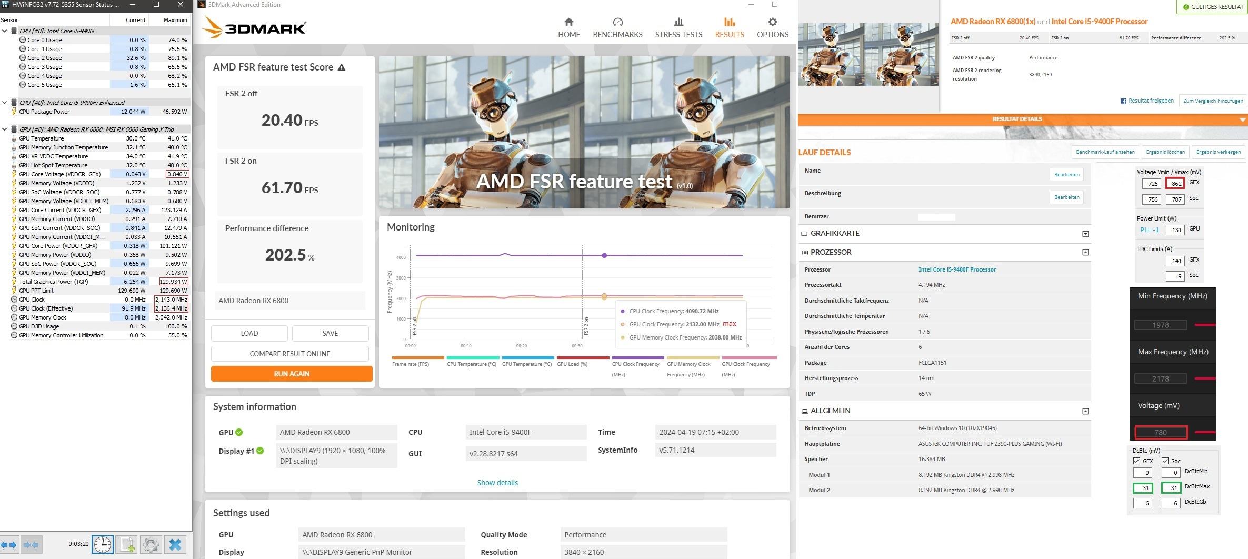Click Frame rate (FPS) orange legend bar

tap(418, 358)
